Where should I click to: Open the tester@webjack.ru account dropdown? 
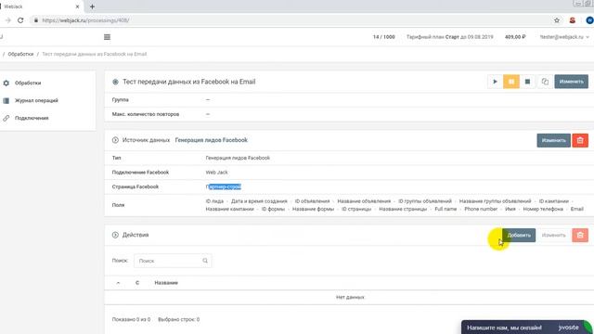point(564,37)
